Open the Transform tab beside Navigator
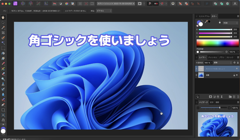The height and width of the screenshot is (140, 240). pyautogui.click(x=212, y=102)
